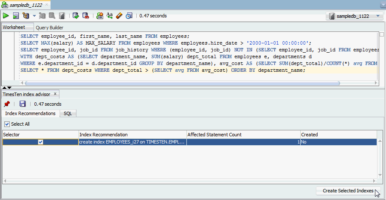Open the document list dropdown arrow in the tab bar
The width and height of the screenshot is (386, 200).
click(383, 5)
